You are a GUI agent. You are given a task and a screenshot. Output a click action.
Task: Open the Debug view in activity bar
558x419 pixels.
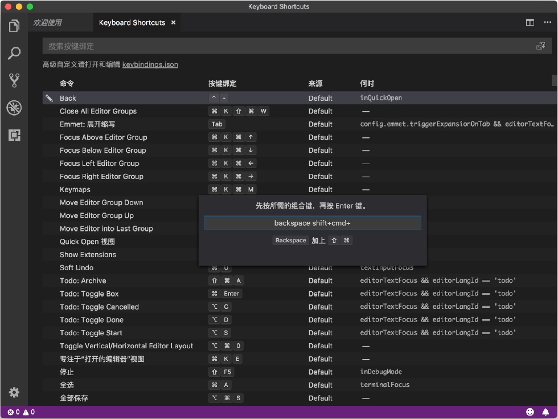click(14, 108)
